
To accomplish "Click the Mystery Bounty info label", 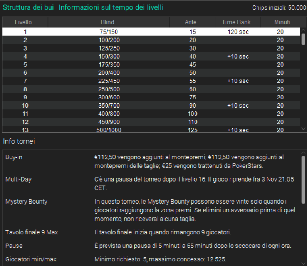I will (27, 201).
